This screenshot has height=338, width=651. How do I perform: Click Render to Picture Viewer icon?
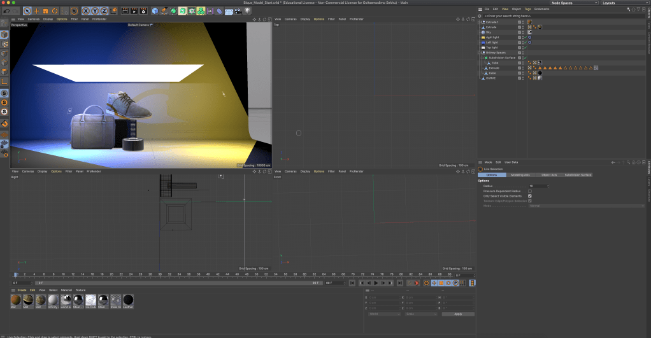[x=134, y=11]
